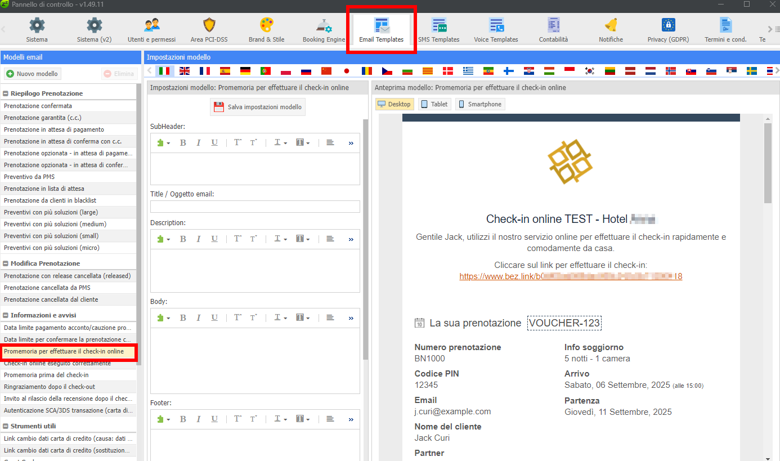Viewport: 780px width, 461px height.
Task: Click Salva impostazioni modello button
Action: pyautogui.click(x=258, y=107)
